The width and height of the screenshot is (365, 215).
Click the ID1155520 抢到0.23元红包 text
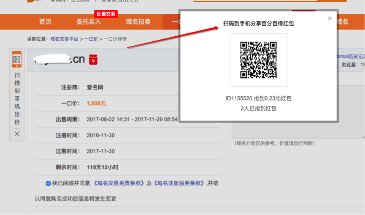[x=258, y=98]
